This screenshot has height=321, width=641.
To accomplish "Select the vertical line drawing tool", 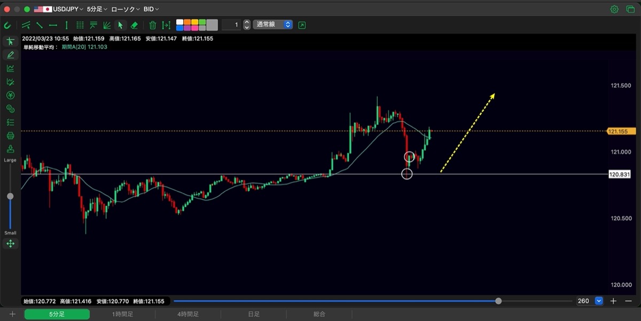I will pyautogui.click(x=66, y=25).
